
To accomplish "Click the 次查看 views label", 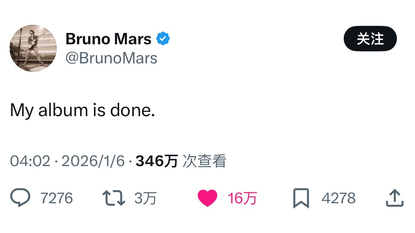I will [x=204, y=161].
